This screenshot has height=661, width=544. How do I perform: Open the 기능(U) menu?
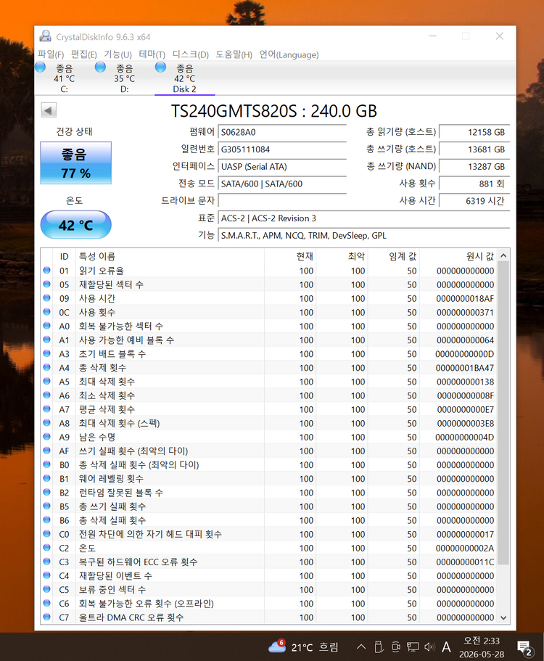click(x=118, y=55)
